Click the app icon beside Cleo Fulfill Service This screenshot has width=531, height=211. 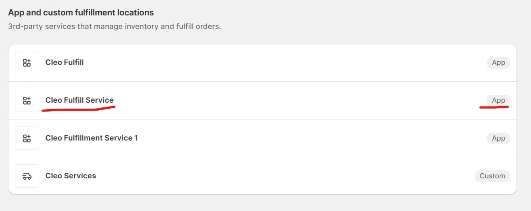27,100
